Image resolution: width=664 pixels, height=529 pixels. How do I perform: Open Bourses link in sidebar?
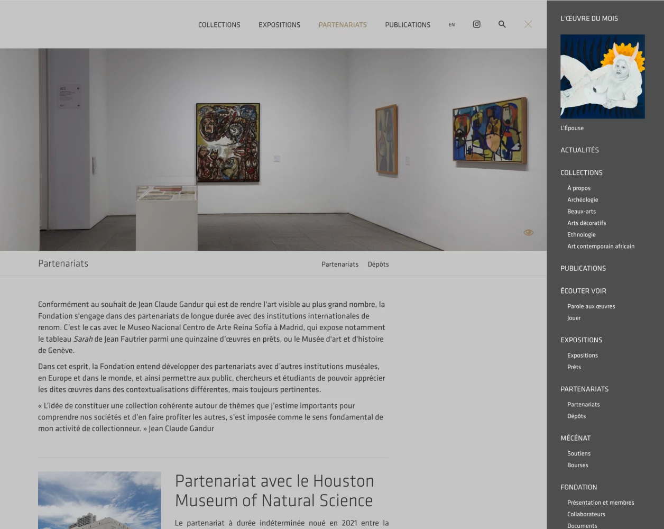pyautogui.click(x=577, y=466)
